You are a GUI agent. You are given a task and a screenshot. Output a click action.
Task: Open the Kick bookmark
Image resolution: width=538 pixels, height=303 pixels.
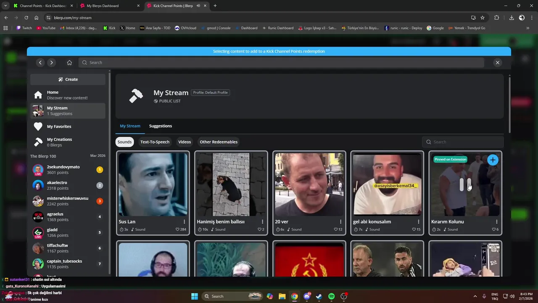109,28
